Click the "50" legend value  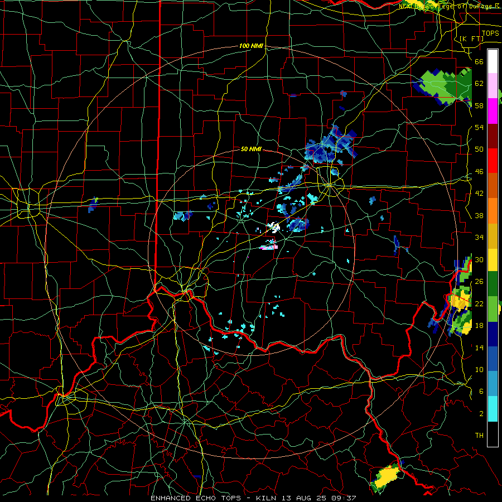pyautogui.click(x=479, y=149)
